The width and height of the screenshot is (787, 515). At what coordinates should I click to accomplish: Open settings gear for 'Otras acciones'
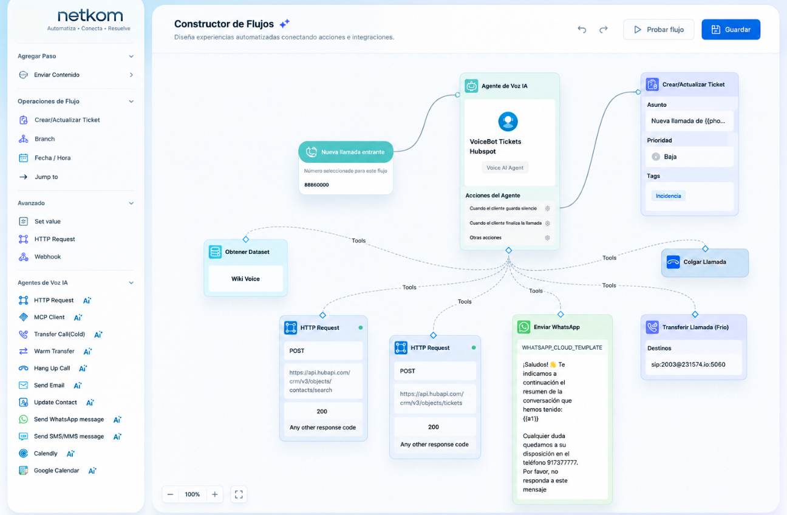[x=547, y=237]
